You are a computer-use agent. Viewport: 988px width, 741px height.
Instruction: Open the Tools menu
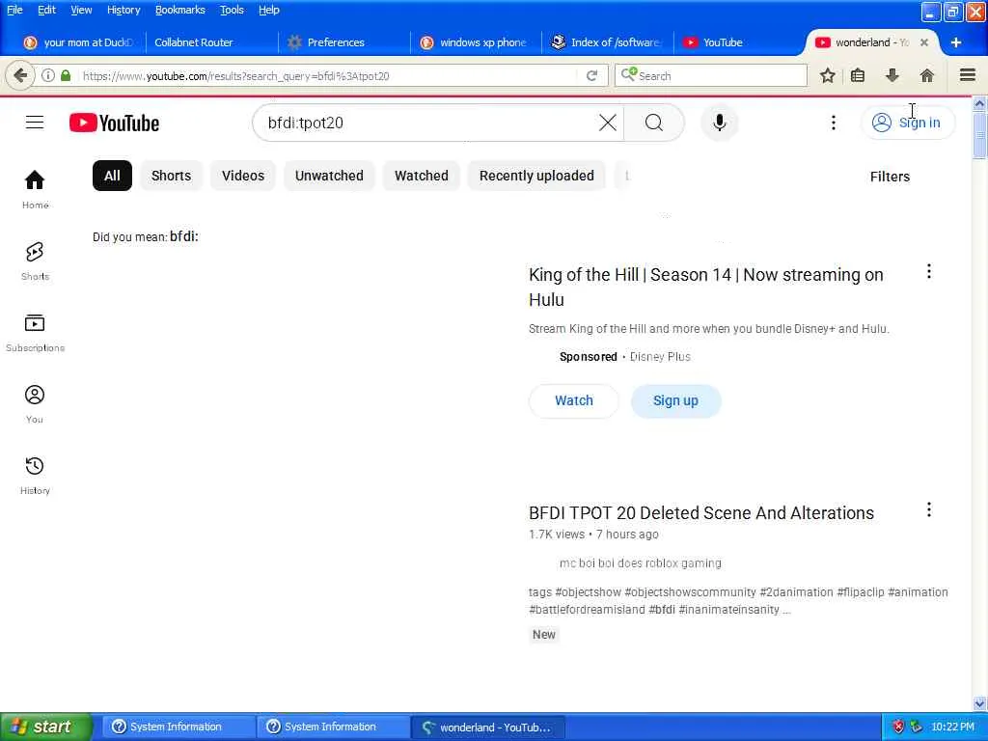coord(232,10)
